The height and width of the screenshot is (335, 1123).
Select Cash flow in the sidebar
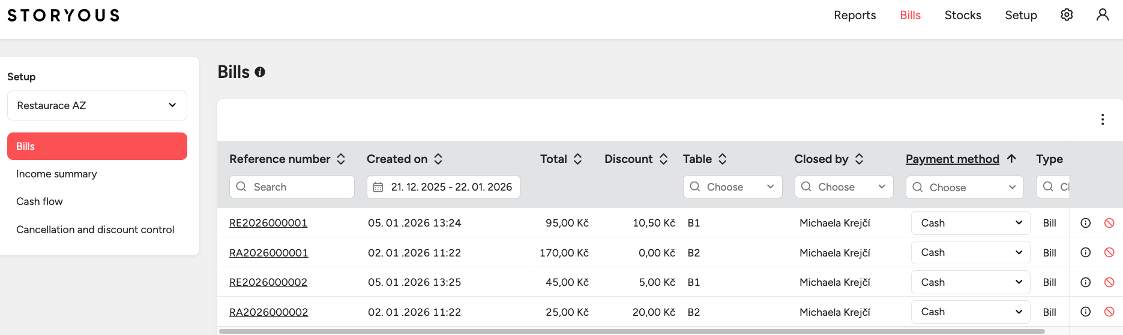pos(40,201)
